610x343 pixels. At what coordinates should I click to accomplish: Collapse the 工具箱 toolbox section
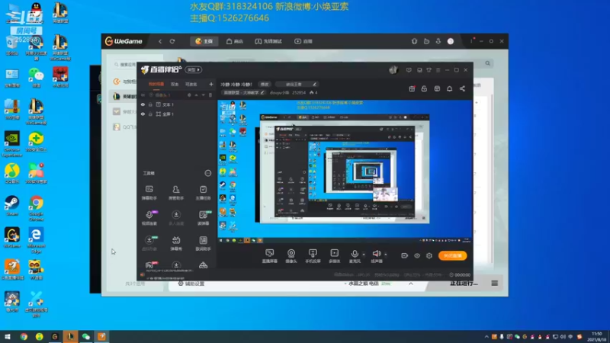click(x=208, y=173)
